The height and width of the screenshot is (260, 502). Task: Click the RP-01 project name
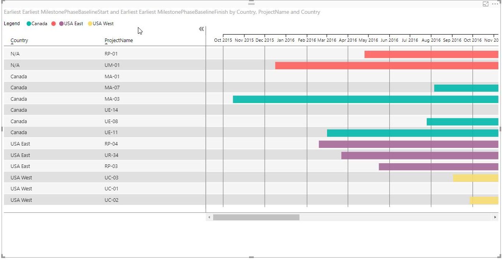tap(111, 54)
